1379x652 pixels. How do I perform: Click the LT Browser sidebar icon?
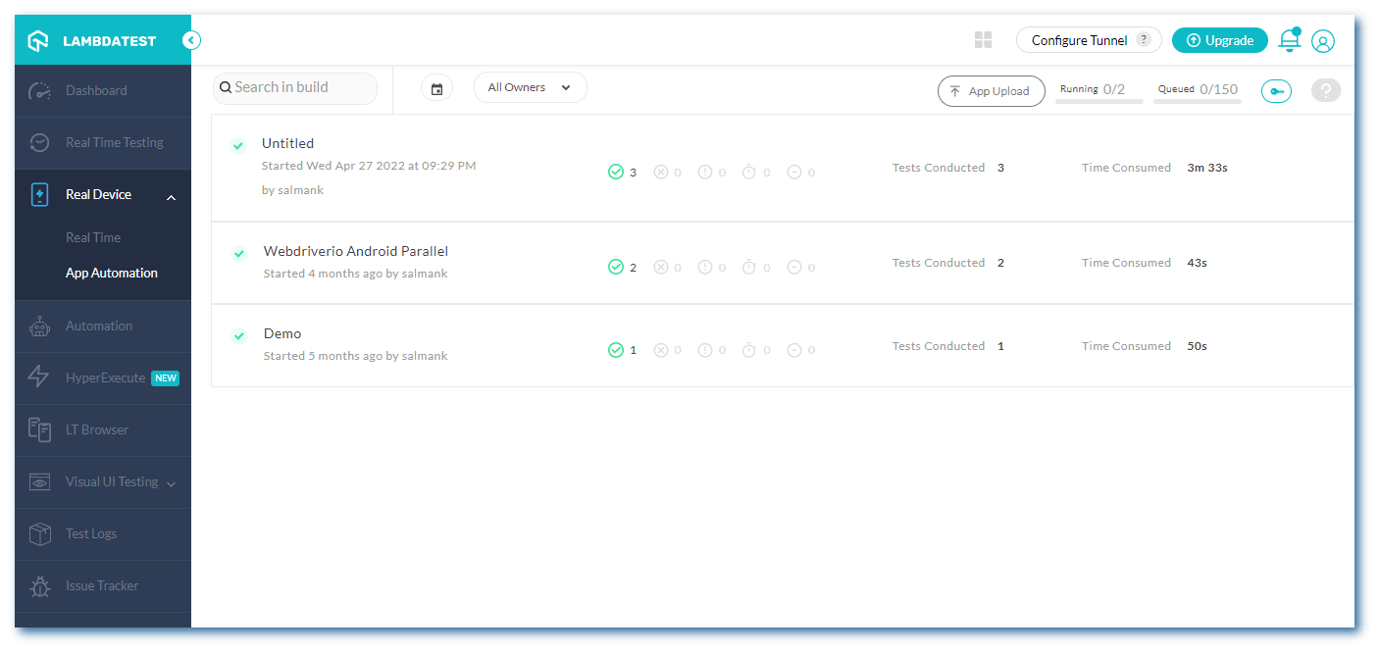(x=39, y=429)
